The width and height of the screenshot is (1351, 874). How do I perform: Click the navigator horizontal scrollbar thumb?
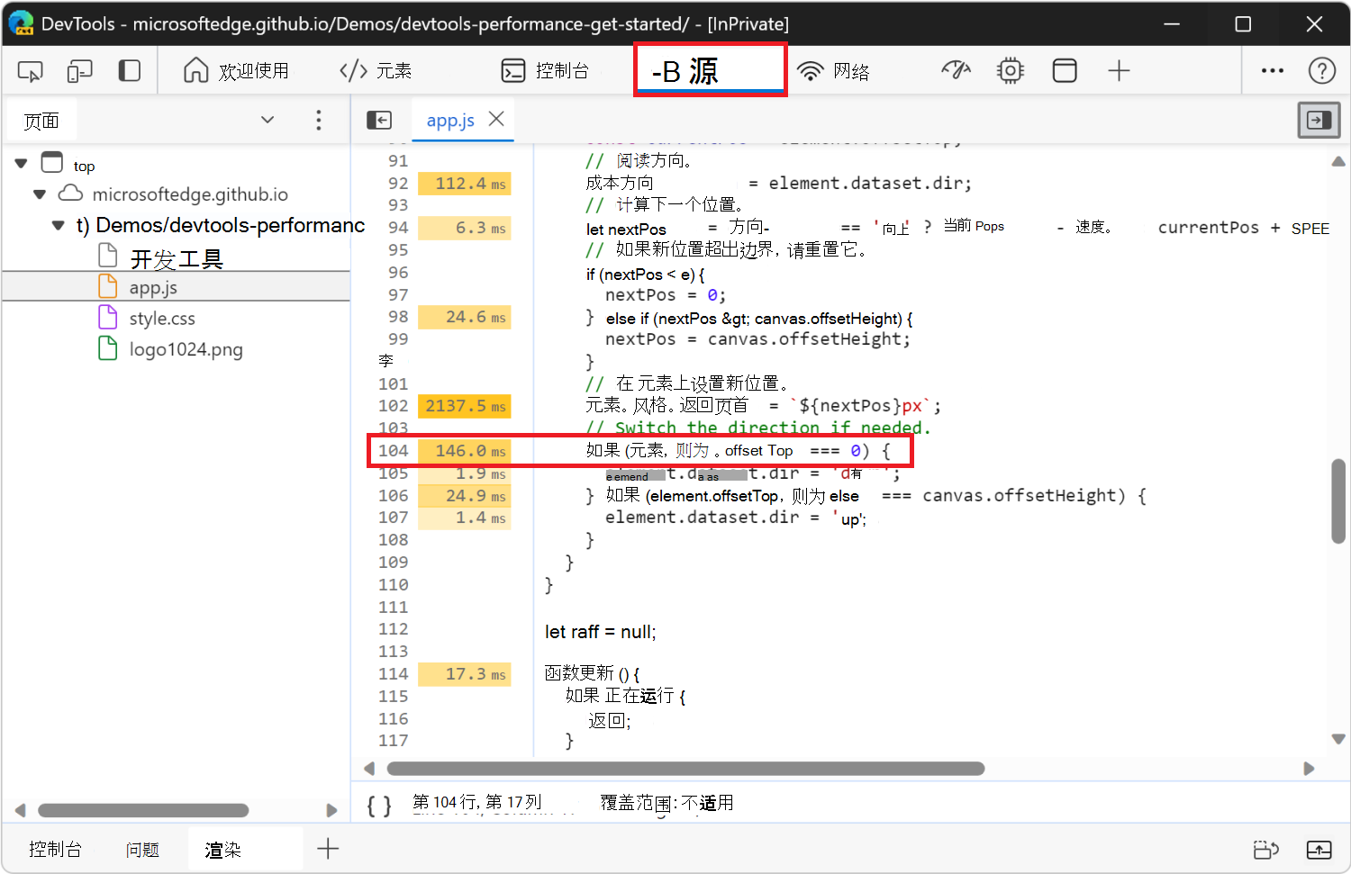pyautogui.click(x=143, y=810)
